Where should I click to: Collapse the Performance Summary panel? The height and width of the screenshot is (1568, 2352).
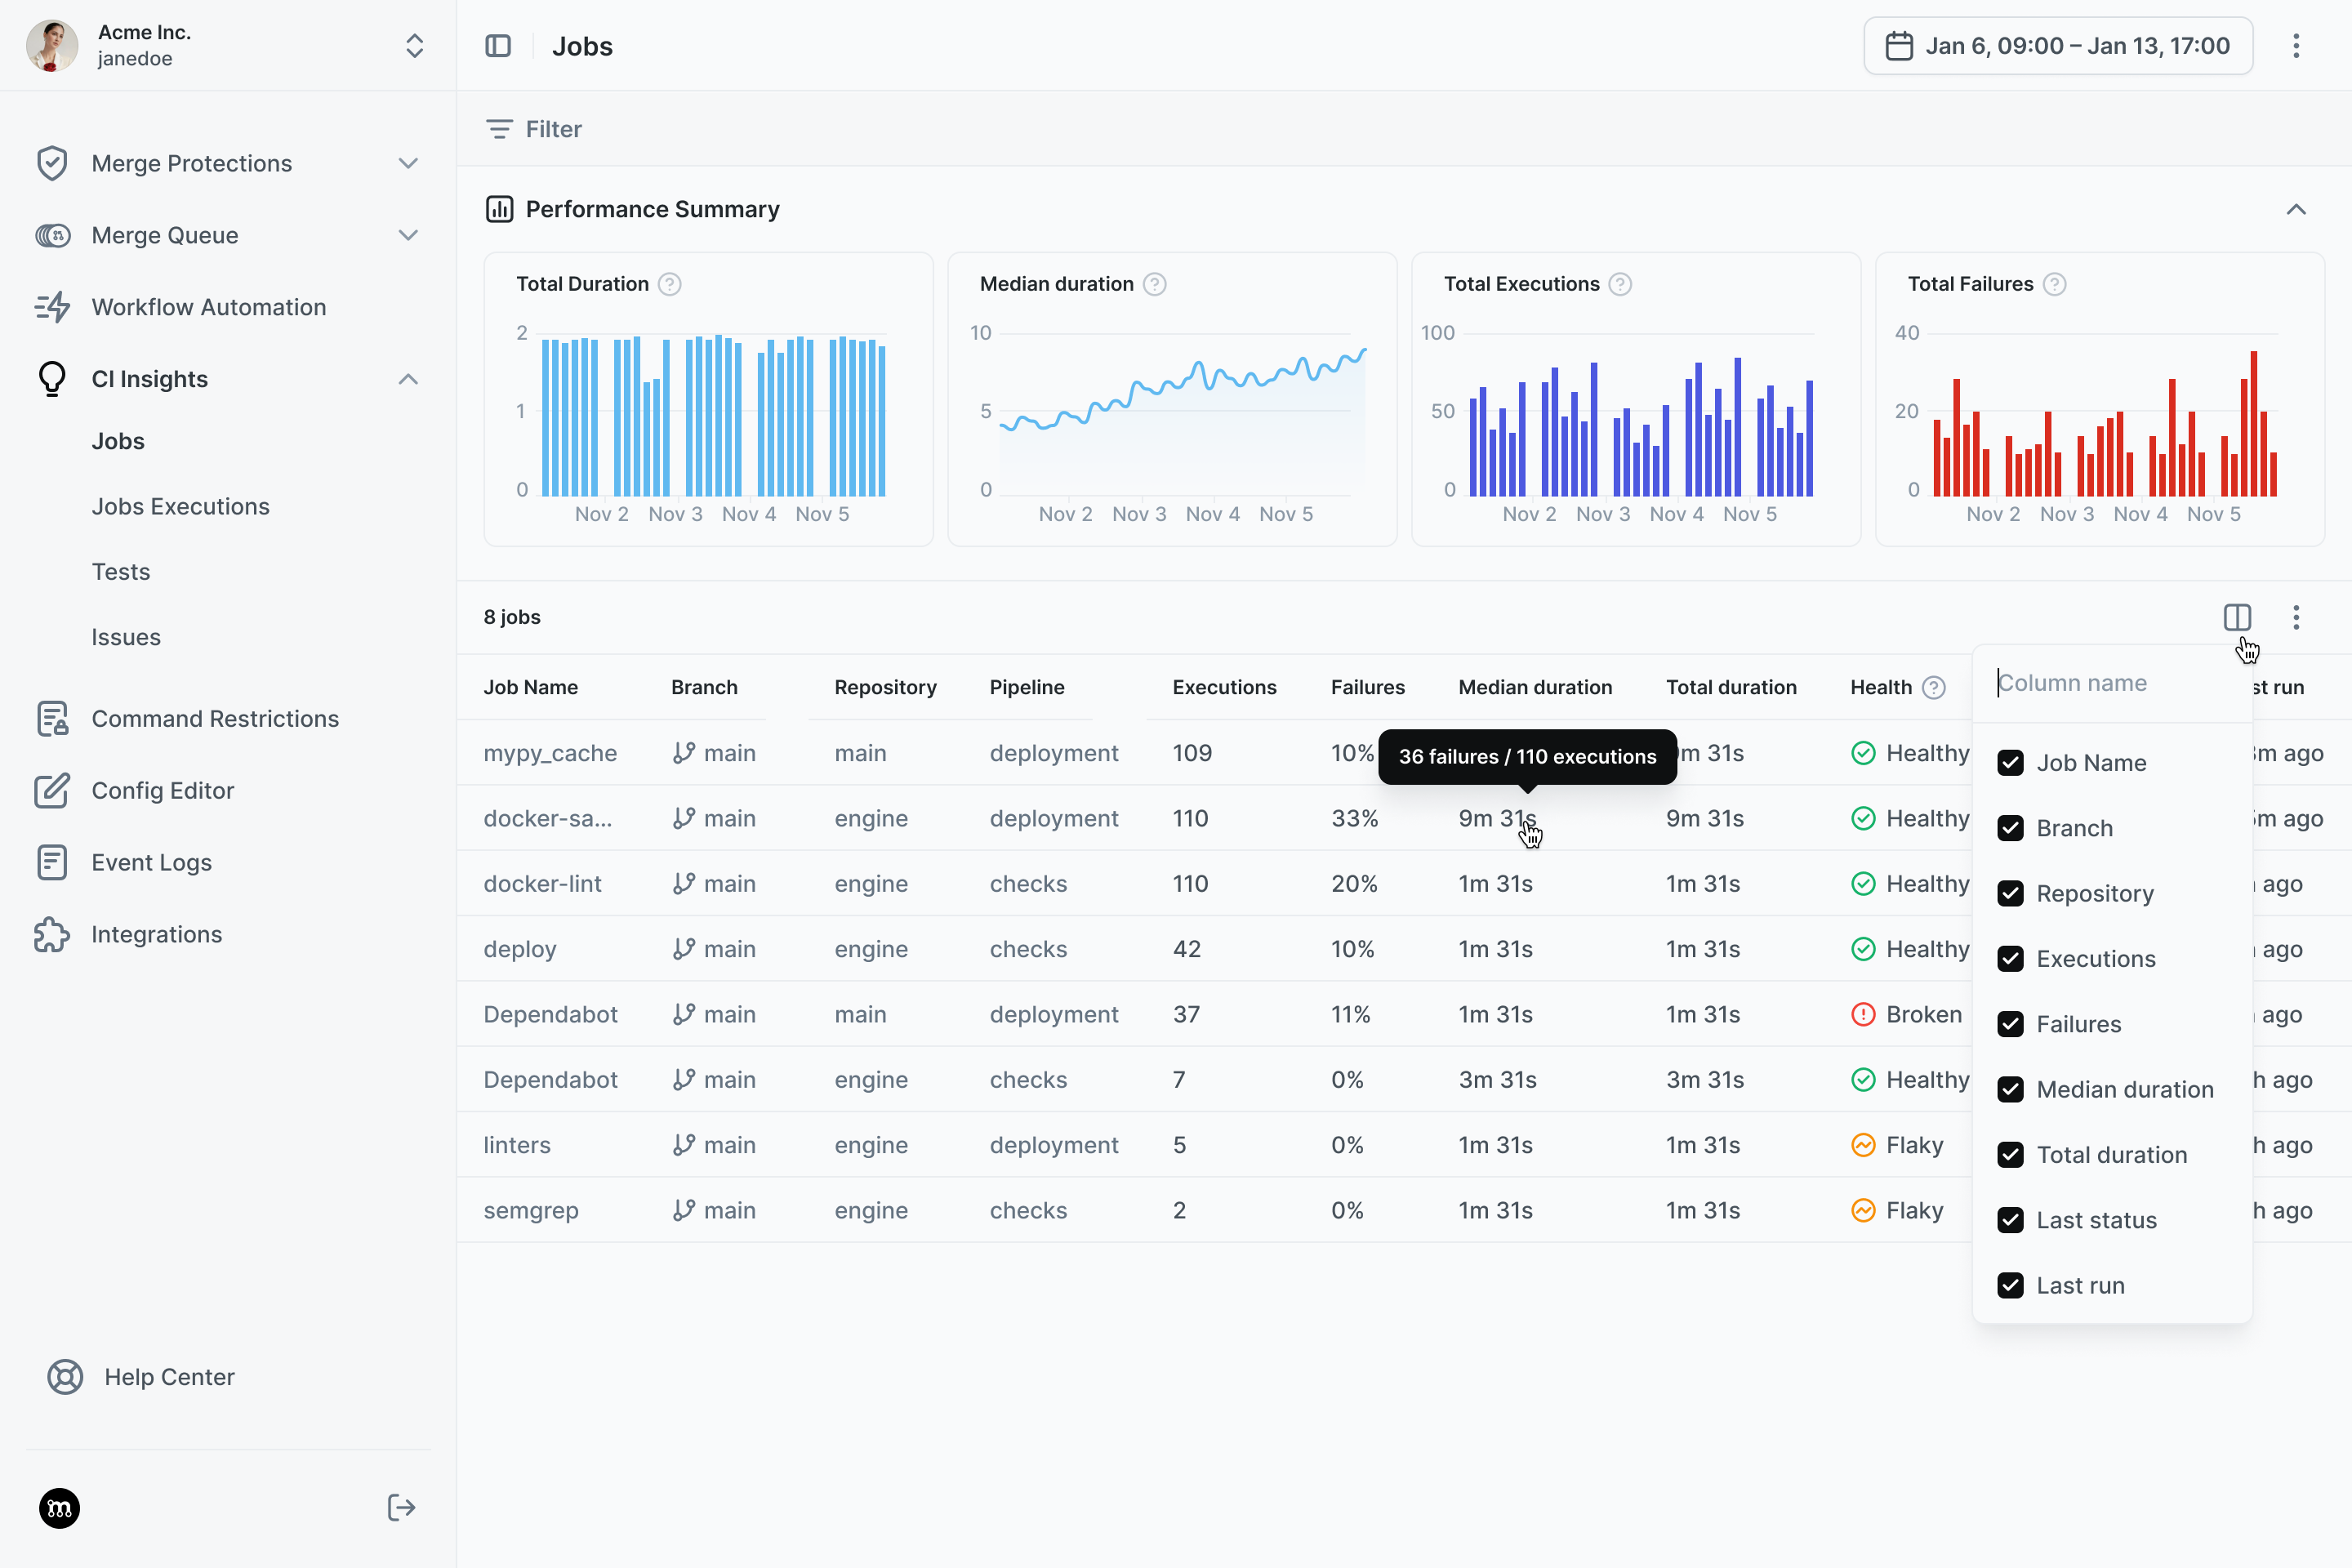point(2296,209)
